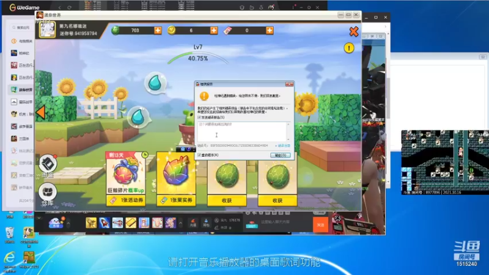Open the gold plane gift icon
This screenshot has width=489, height=275.
91,223
